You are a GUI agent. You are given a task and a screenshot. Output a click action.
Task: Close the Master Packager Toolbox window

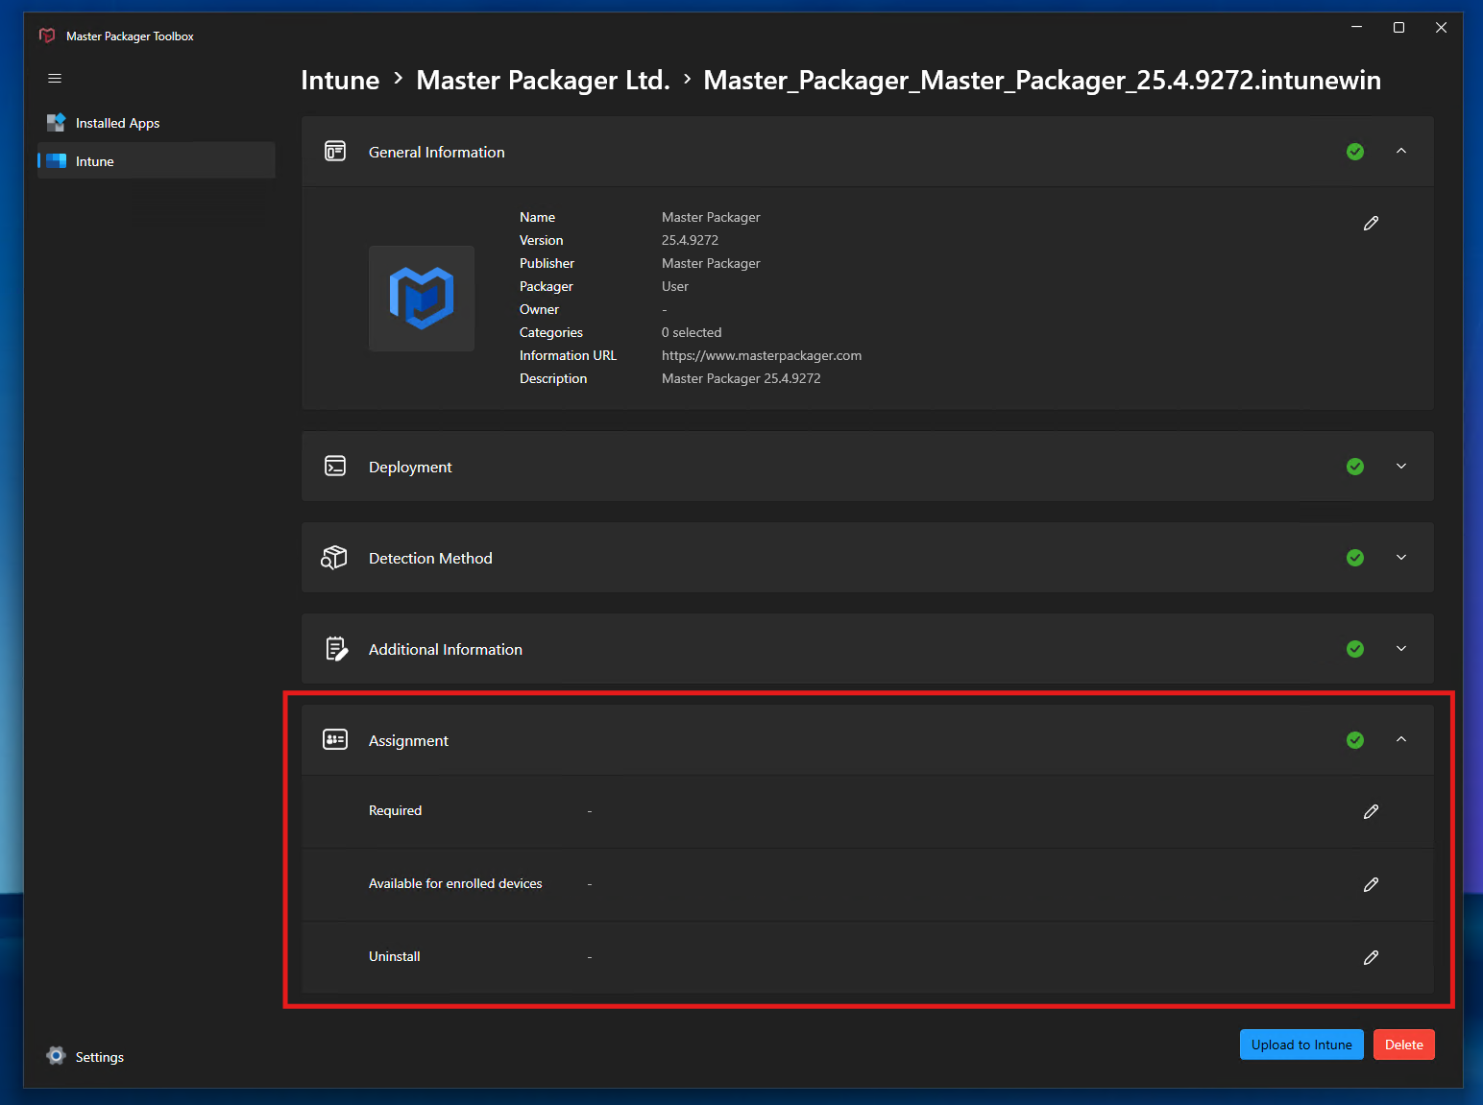coord(1441,27)
